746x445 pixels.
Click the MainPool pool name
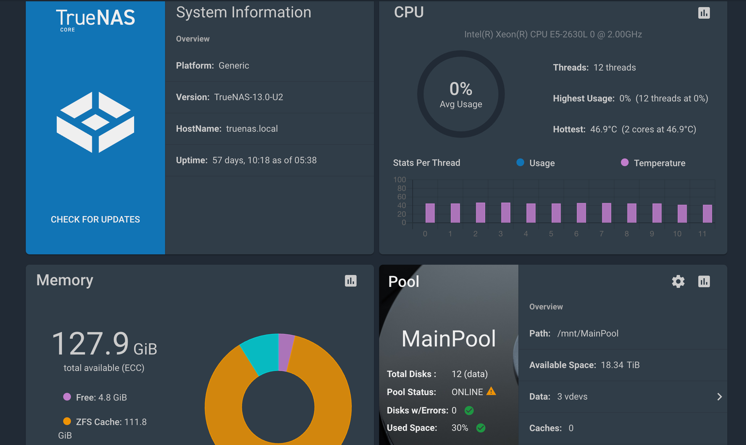[x=449, y=339]
